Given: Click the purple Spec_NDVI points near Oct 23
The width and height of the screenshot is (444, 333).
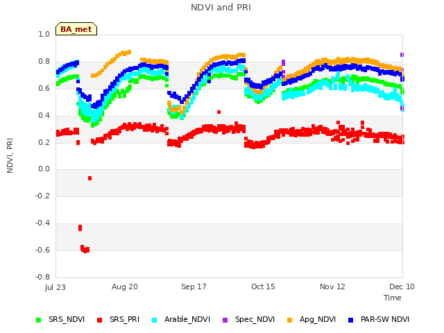Looking at the screenshot, I should click(284, 69).
